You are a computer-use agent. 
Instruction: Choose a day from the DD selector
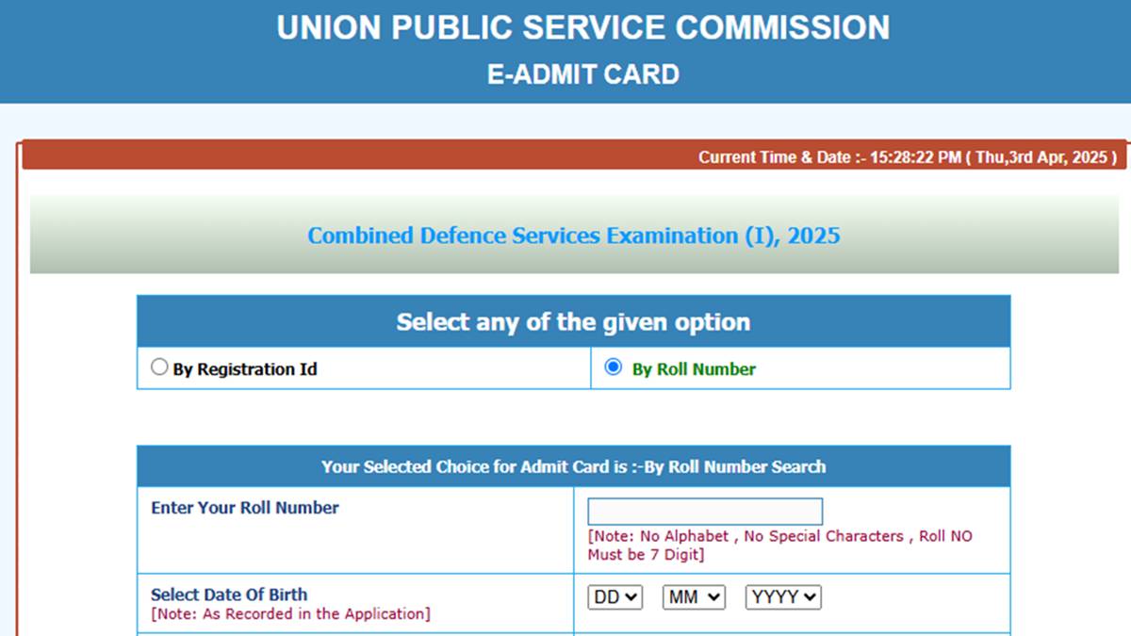(x=615, y=596)
